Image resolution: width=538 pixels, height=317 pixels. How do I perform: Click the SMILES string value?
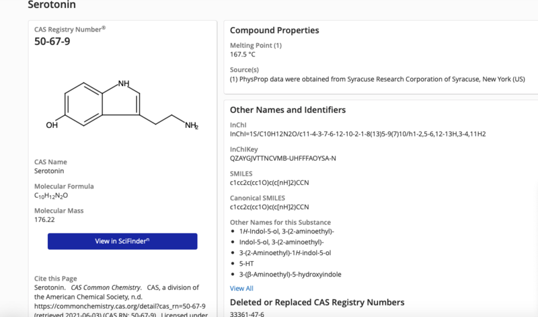coord(269,182)
